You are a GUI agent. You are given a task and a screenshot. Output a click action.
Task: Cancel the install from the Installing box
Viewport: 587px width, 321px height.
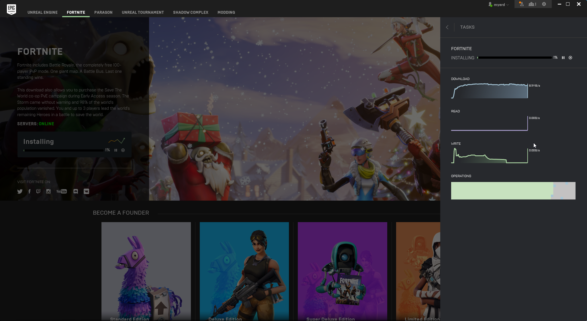tap(123, 150)
